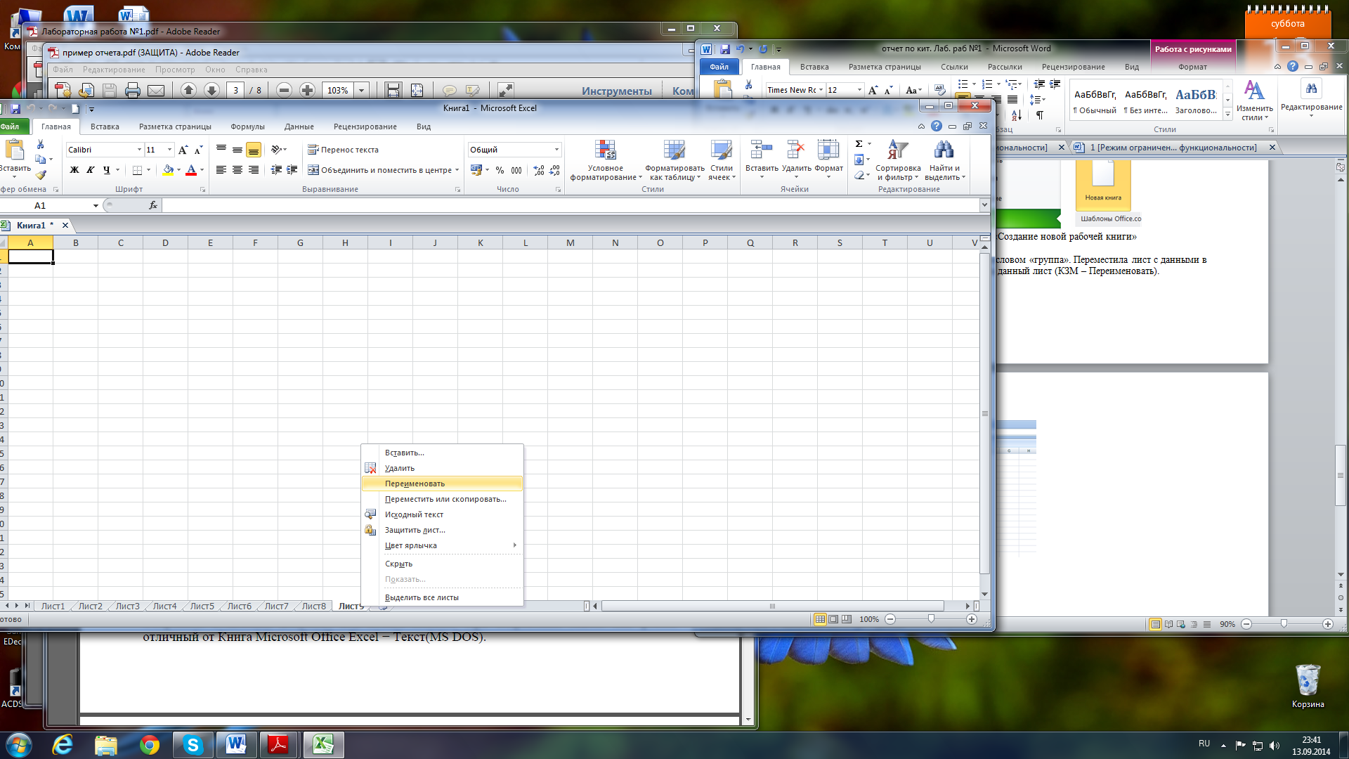Viewport: 1349px width, 759px height.
Task: Toggle Underline (Ч) in Excel font group
Action: point(107,170)
